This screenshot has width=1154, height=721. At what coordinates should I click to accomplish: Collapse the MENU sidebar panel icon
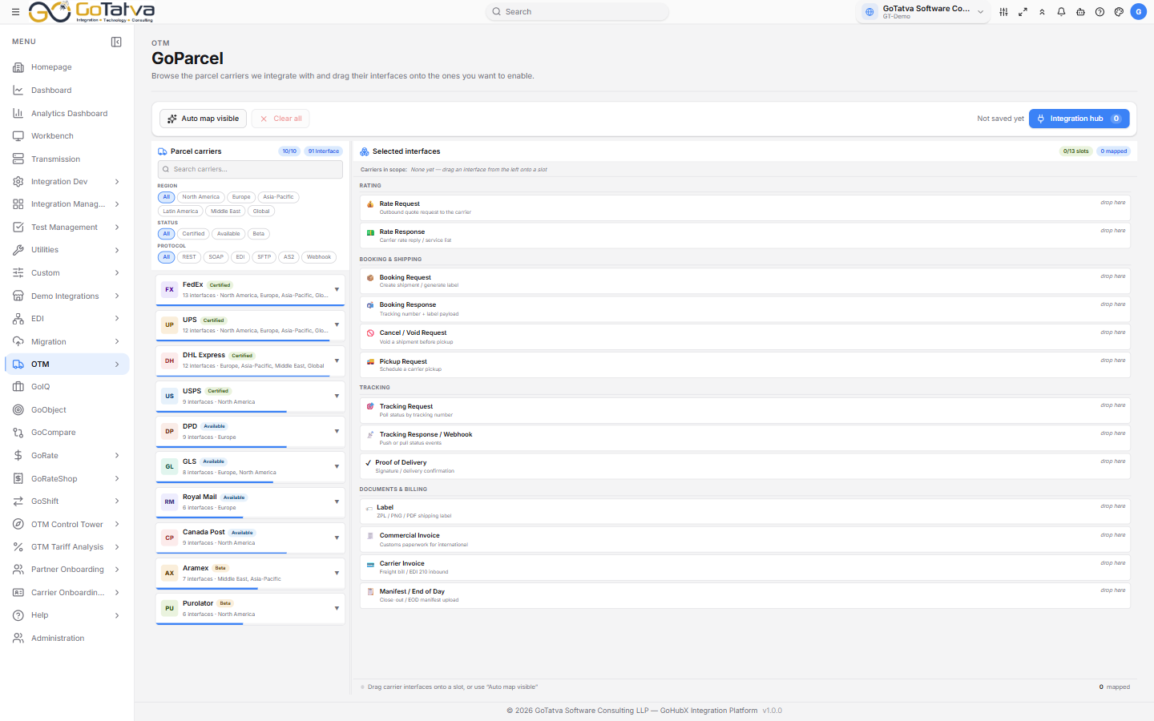click(116, 42)
